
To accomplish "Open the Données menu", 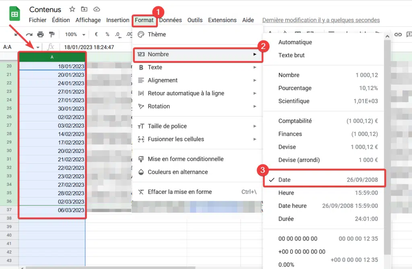I will click(x=170, y=20).
